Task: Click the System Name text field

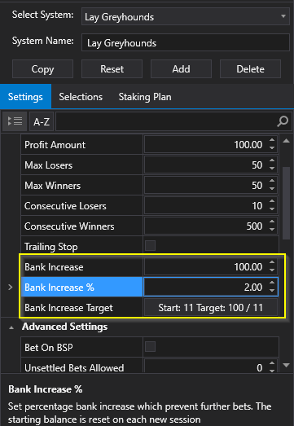Action: (186, 42)
